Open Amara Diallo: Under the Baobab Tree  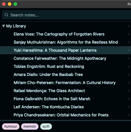coord(65,75)
